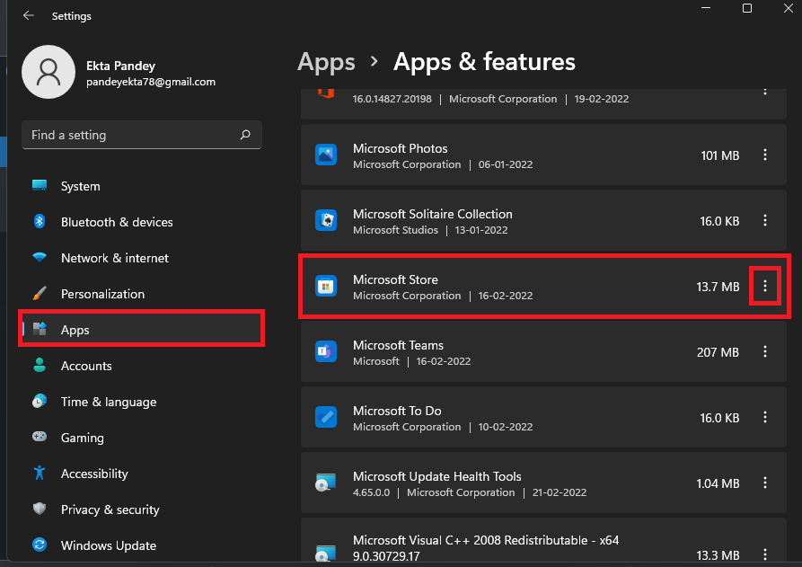Click the Microsoft To Do app icon

pyautogui.click(x=325, y=418)
